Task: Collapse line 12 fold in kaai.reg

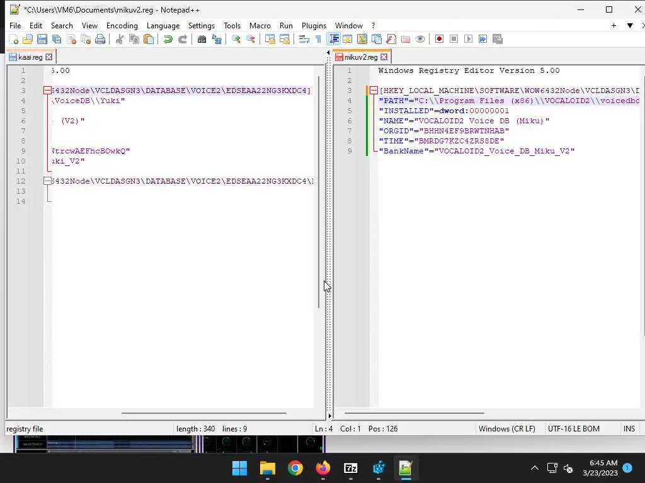Action: point(47,181)
